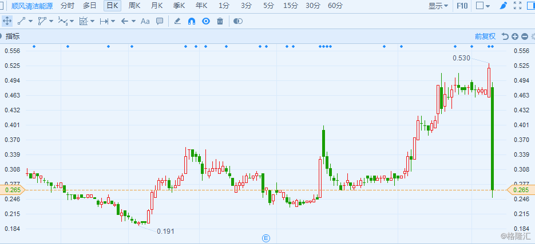Switch to 分时 intraday tab
Image resolution: width=535 pixels, height=244 pixels.
(x=67, y=6)
